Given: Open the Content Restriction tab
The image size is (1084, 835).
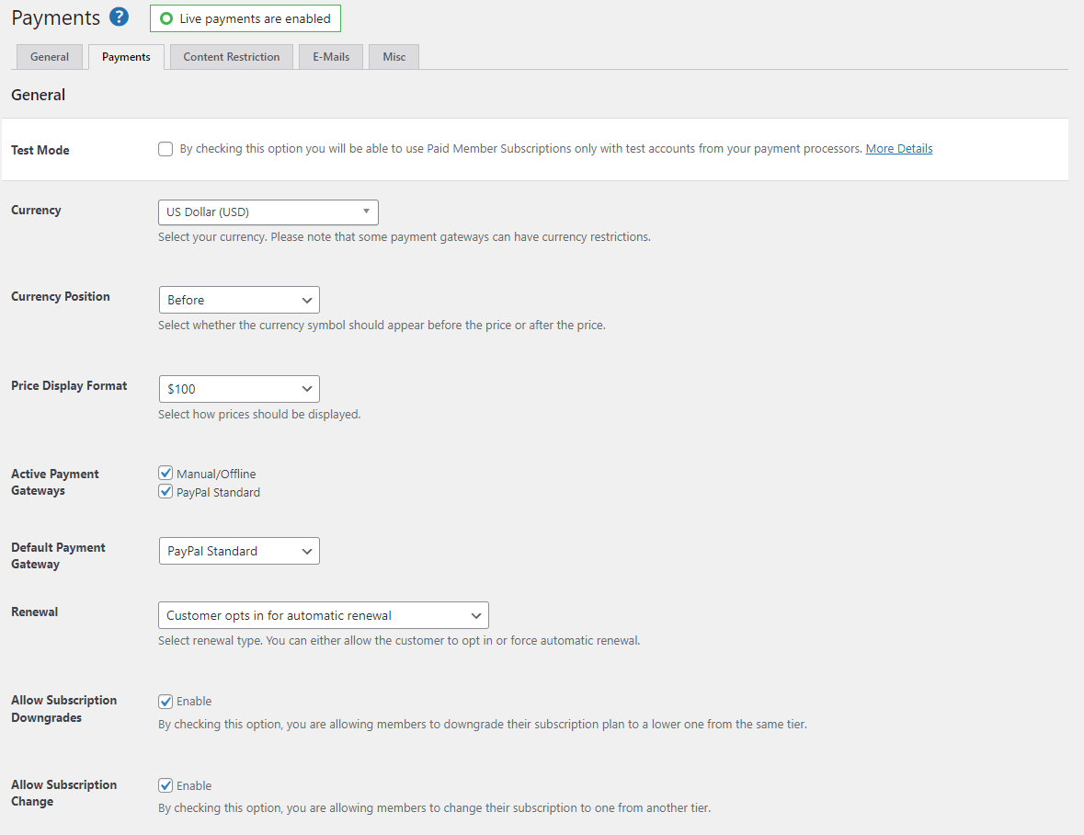Looking at the screenshot, I should [x=232, y=57].
